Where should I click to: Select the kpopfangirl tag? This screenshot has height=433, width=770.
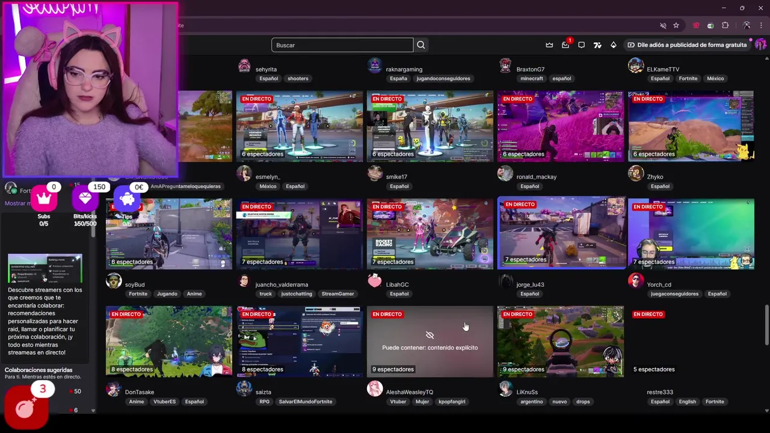pyautogui.click(x=452, y=401)
